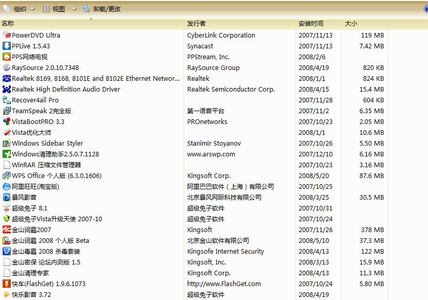Click publisher 北京暴风网际科技有限公司
This screenshot has width=428, height=300.
click(224, 197)
